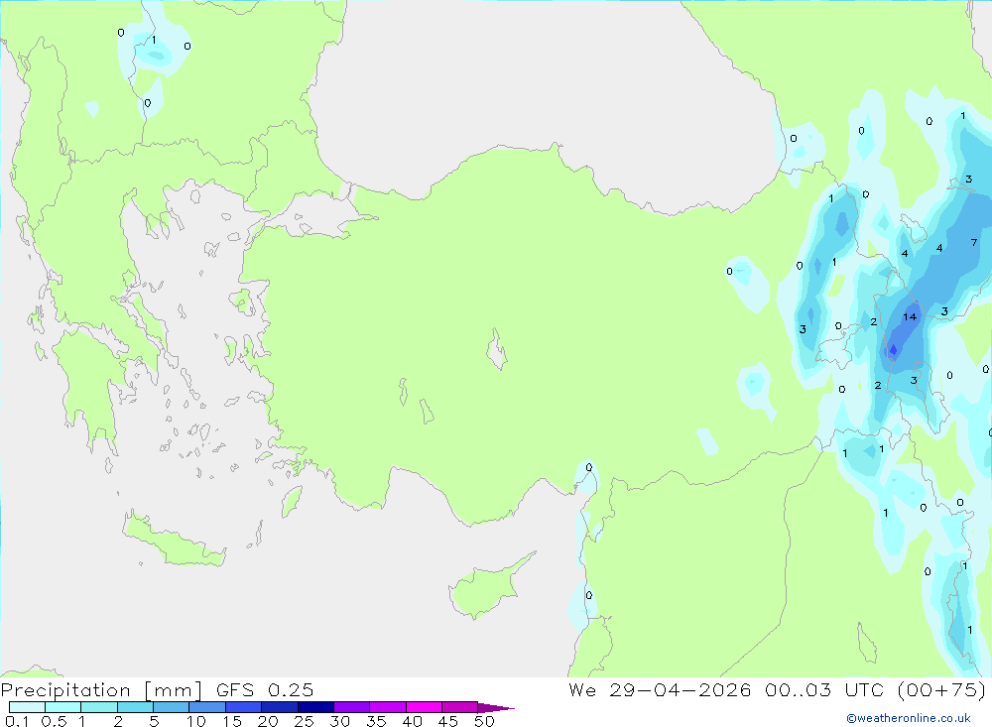Click the "0.25" model resolution text

point(291,690)
